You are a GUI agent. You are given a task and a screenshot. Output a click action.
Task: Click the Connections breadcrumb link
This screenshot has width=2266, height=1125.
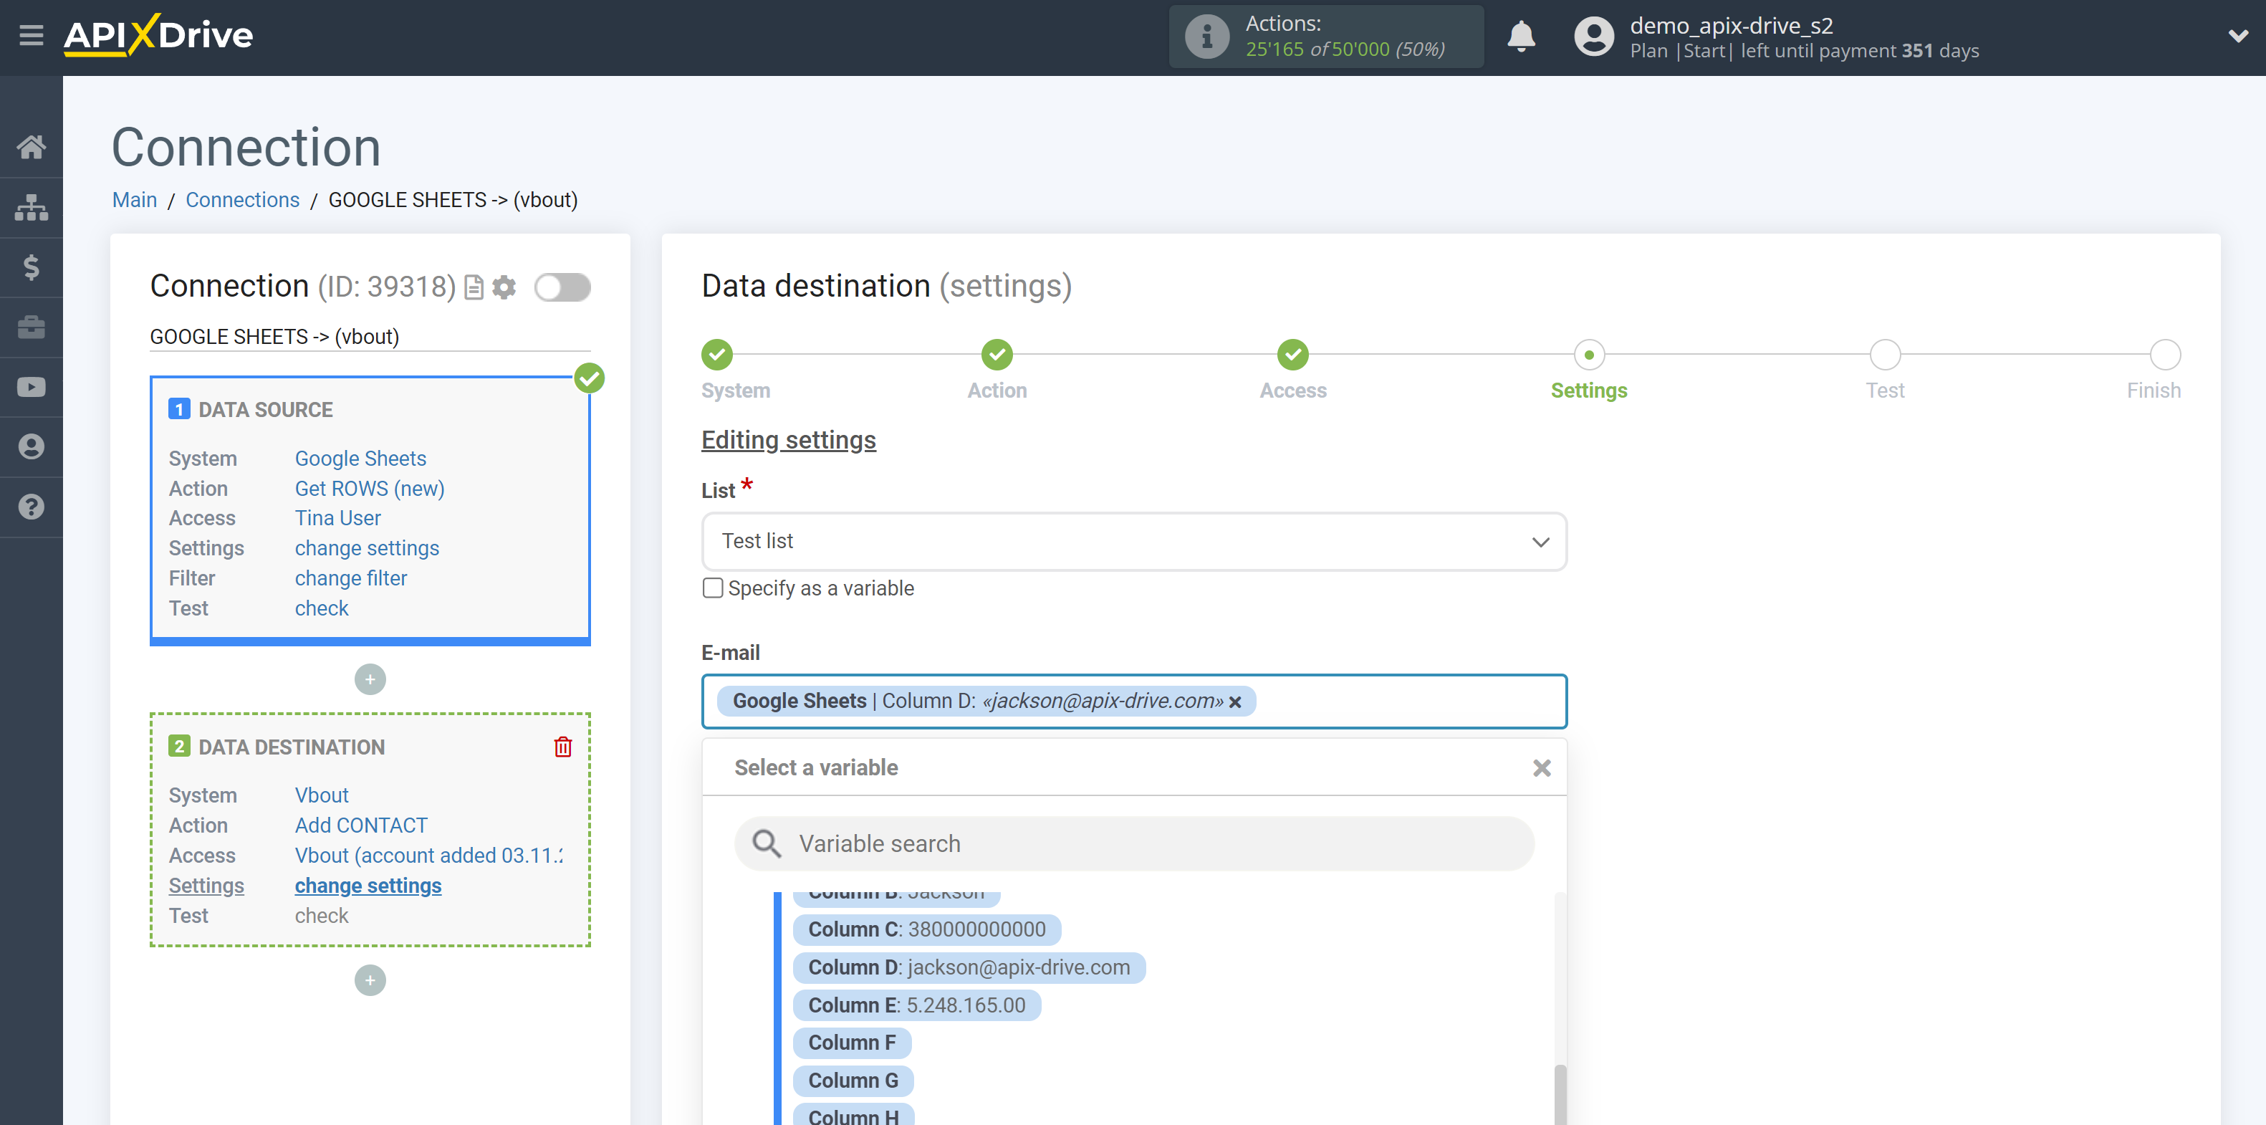click(242, 200)
